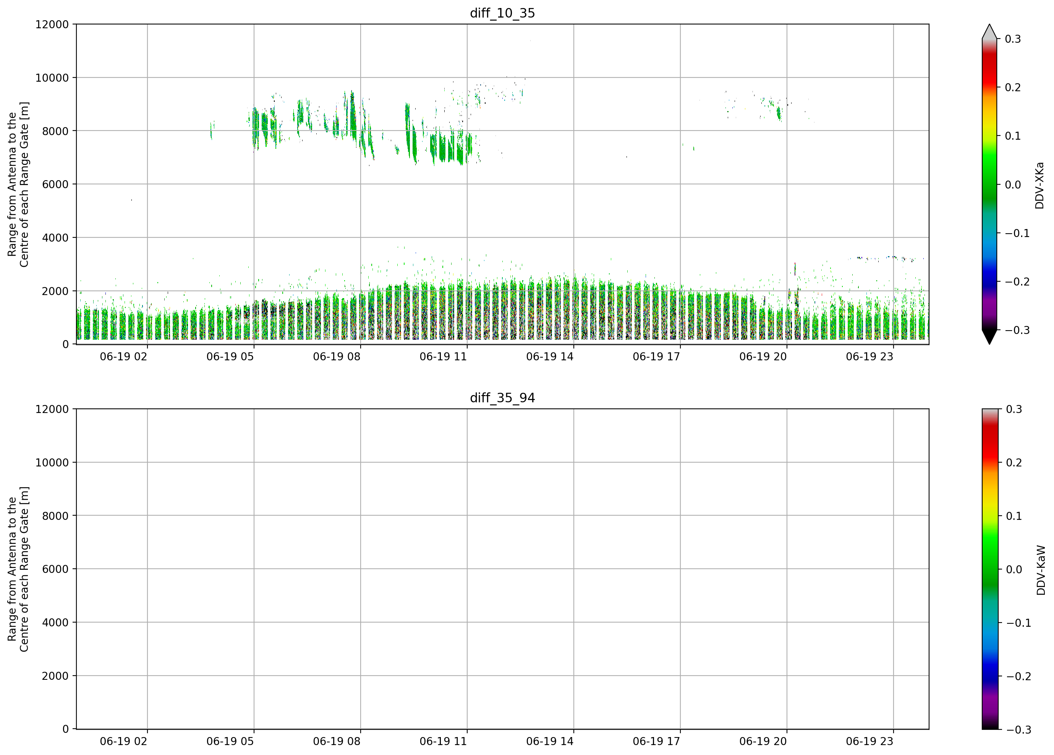Click the top plot's range y-axis label
Screen dimensions: 1054x755
[x=18, y=184]
